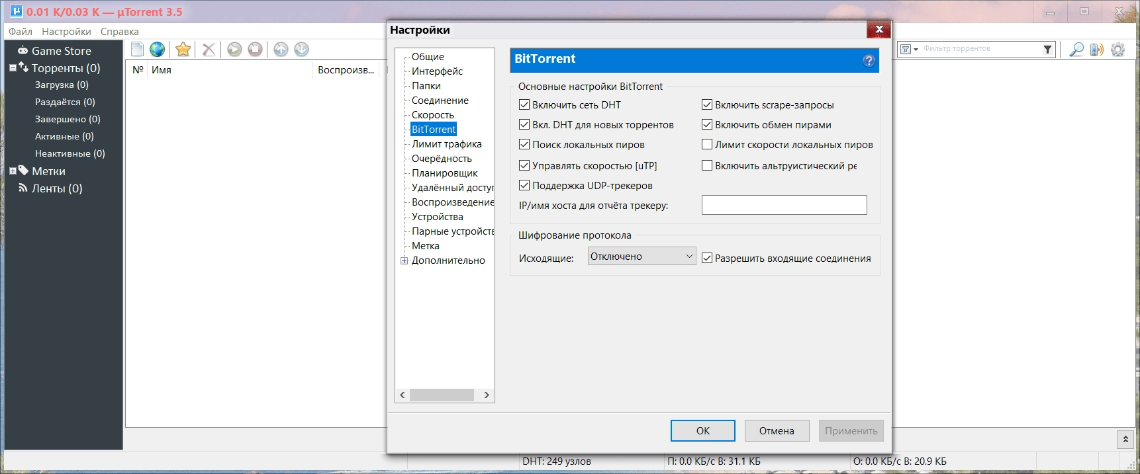Open preferences via gear icon
Screen dimensions: 1140x474
pyautogui.click(x=1118, y=50)
